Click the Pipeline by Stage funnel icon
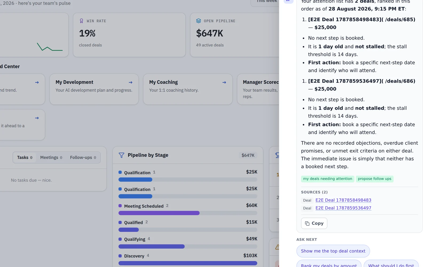 pyautogui.click(x=121, y=155)
